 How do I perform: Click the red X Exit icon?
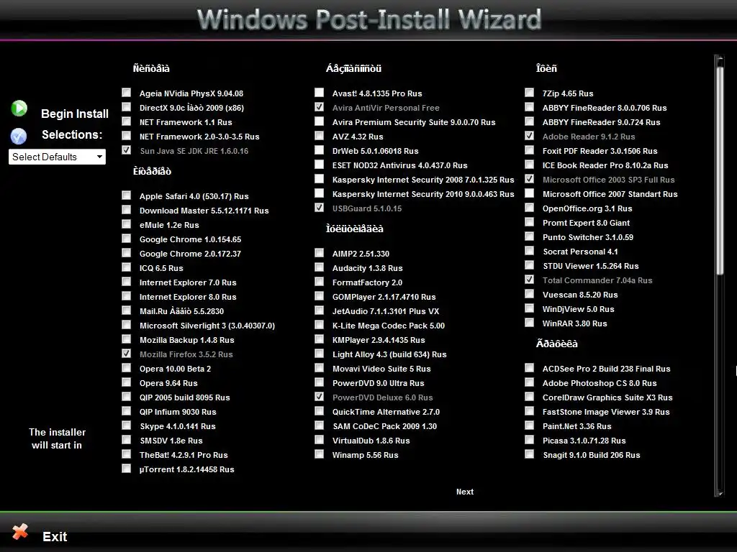point(20,532)
